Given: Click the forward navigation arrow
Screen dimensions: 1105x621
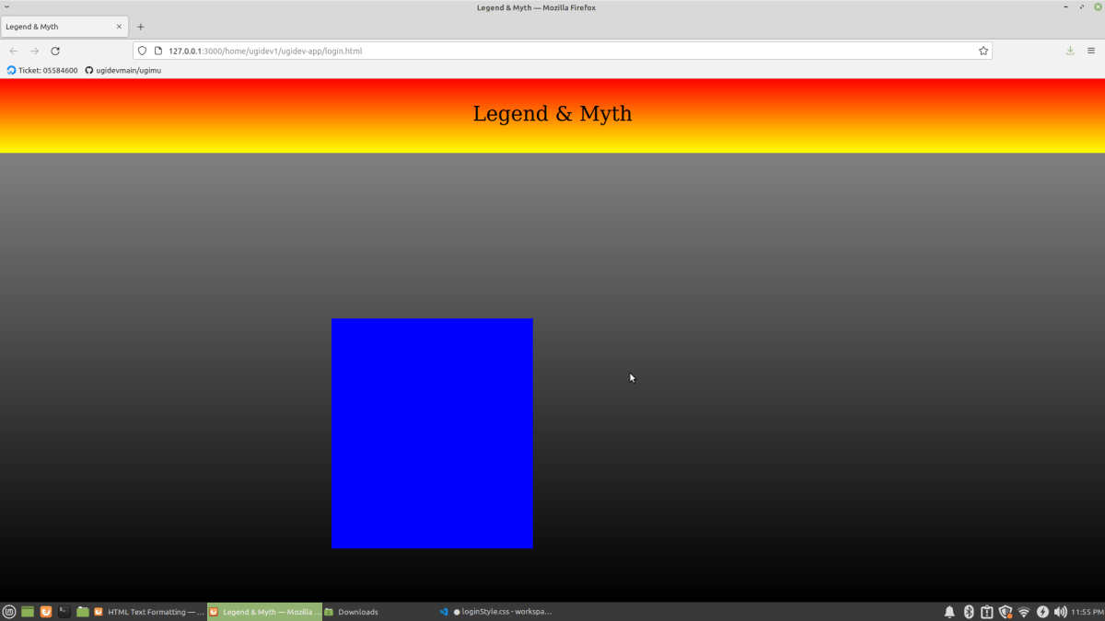Looking at the screenshot, I should point(34,51).
